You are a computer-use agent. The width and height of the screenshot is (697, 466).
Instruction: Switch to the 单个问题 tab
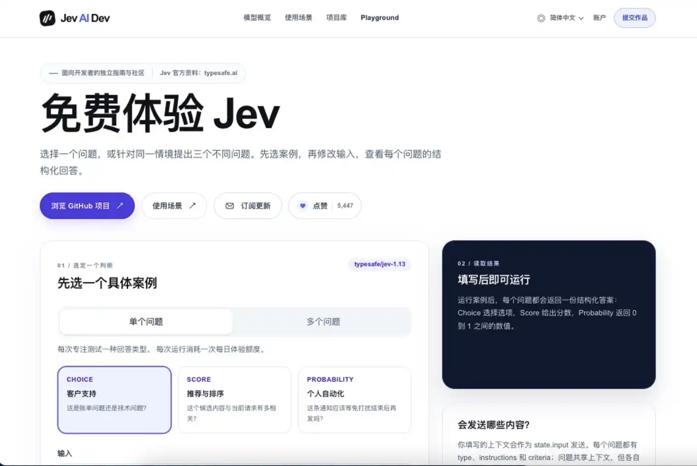coord(146,322)
